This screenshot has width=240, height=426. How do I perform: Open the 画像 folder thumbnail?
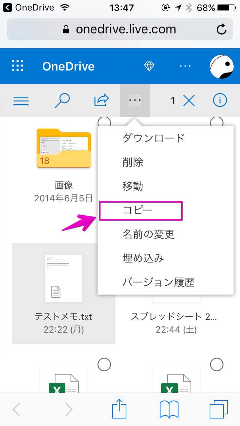click(x=64, y=148)
